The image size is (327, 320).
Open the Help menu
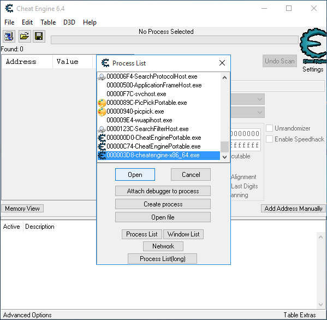[90, 22]
